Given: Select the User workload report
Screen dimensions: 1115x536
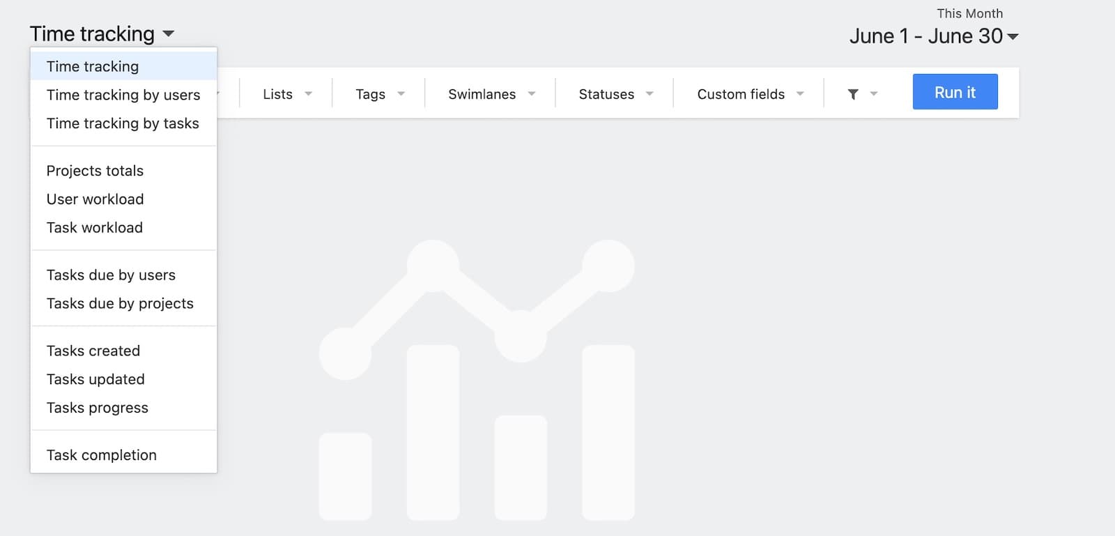Looking at the screenshot, I should point(124,199).
